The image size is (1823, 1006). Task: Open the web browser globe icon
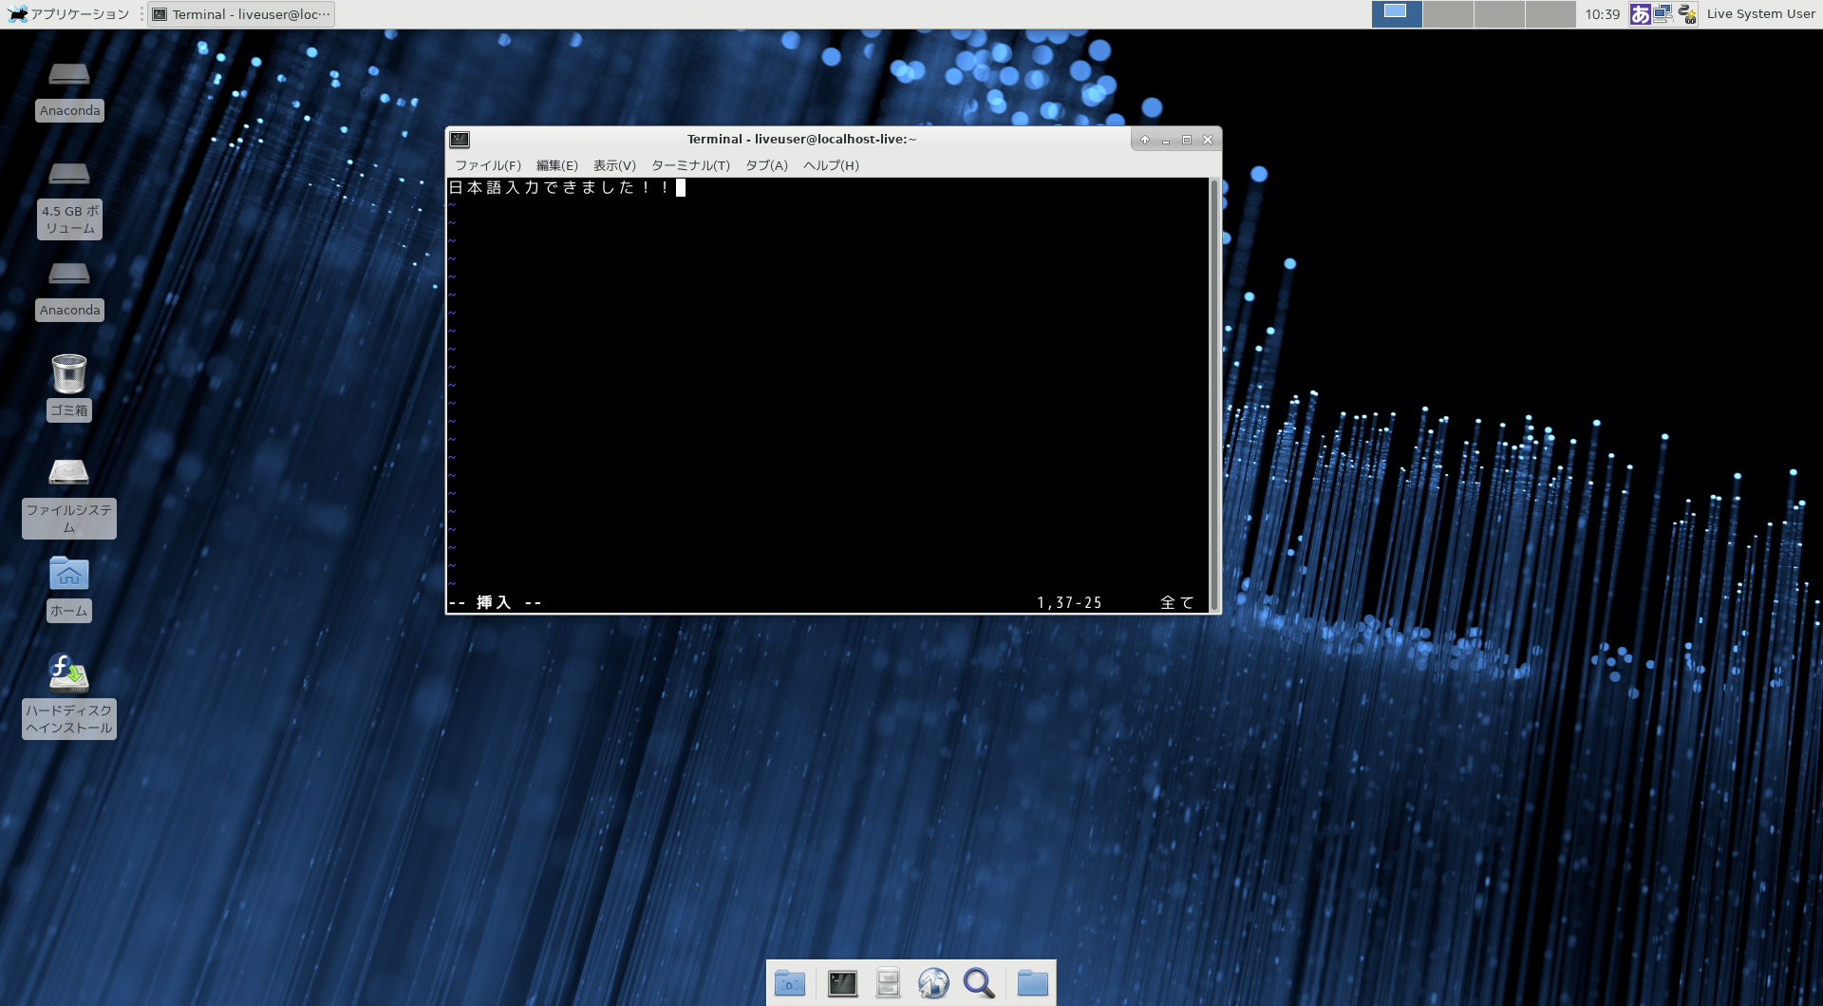coord(933,983)
